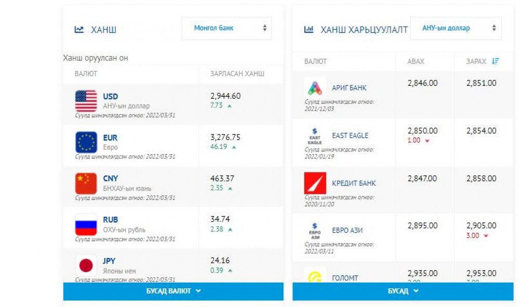Click the RUB Russia flag icon

click(86, 224)
